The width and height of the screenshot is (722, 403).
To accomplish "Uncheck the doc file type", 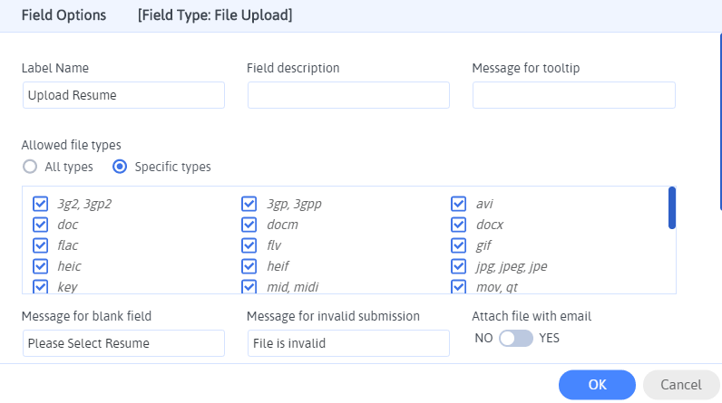I will (x=41, y=225).
